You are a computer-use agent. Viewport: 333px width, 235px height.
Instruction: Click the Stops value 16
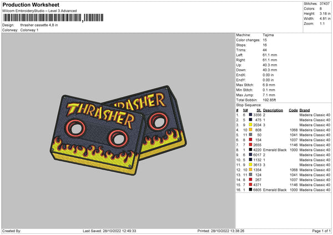coord(265,45)
